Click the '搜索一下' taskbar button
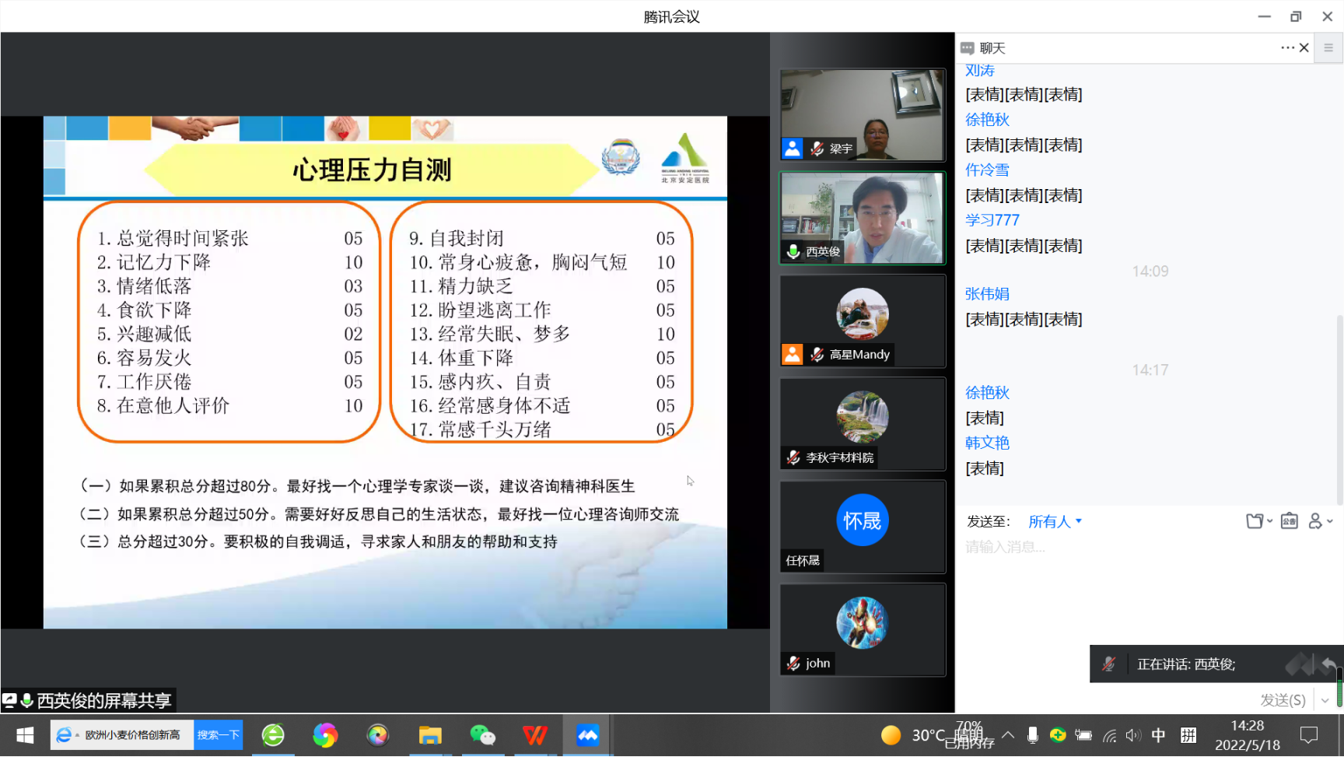The height and width of the screenshot is (757, 1344). pos(219,735)
